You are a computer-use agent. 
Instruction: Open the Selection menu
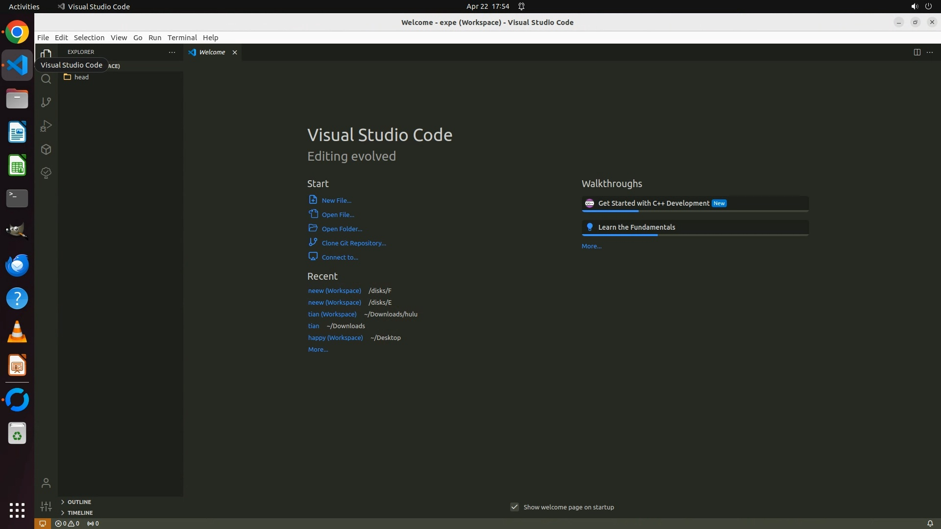[89, 38]
